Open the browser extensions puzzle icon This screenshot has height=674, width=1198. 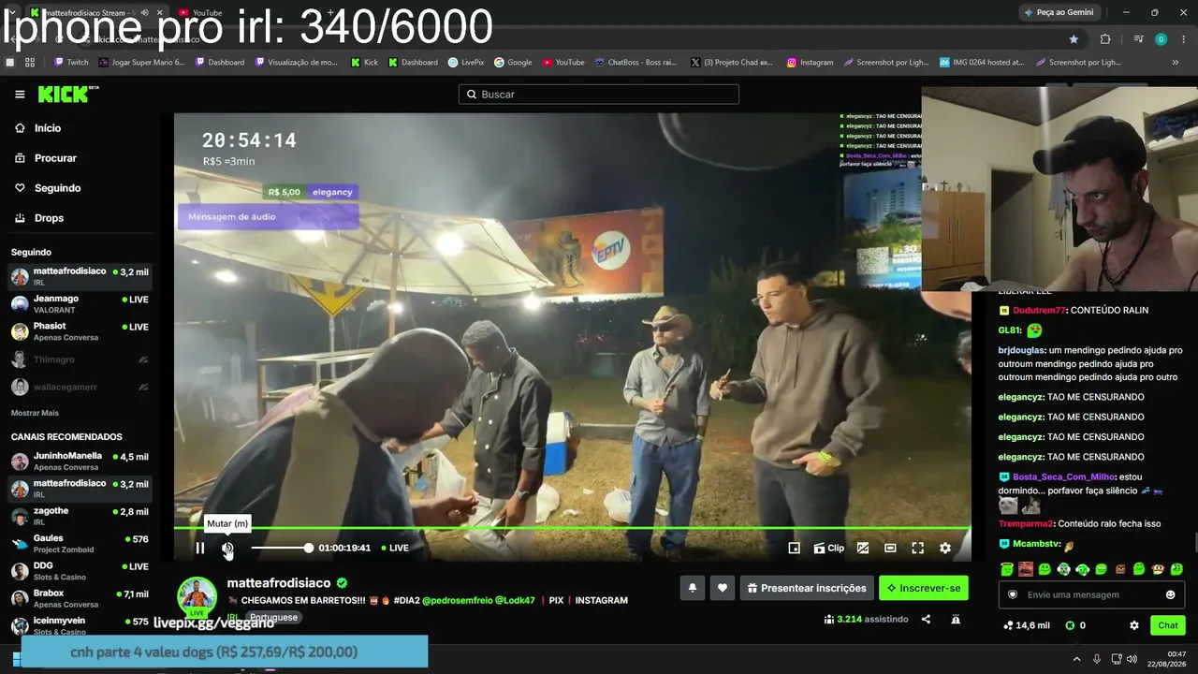point(1105,39)
